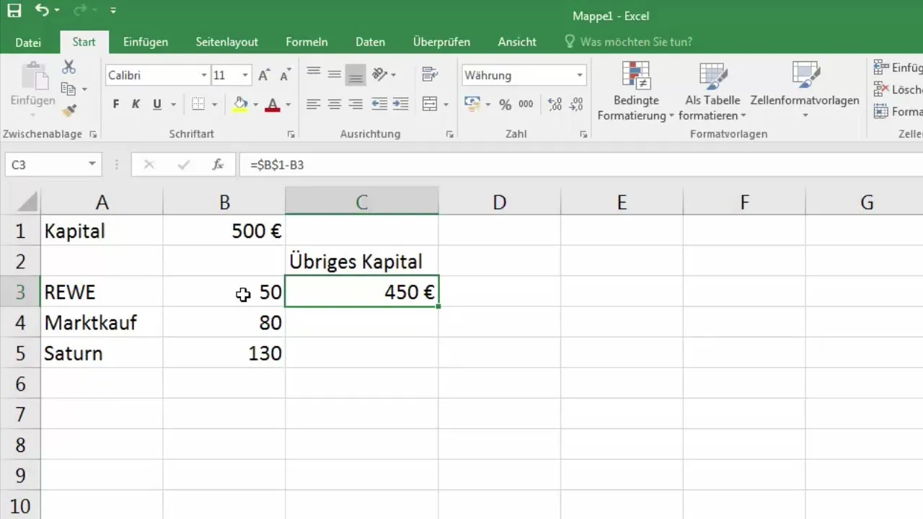
Task: Increase font size with the larger A
Action: coord(264,75)
